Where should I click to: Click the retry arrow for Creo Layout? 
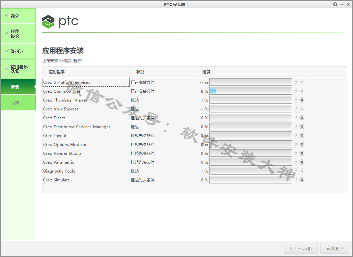pos(296,135)
